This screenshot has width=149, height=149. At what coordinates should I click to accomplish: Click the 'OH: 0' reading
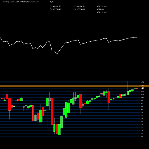click(x=100, y=9)
